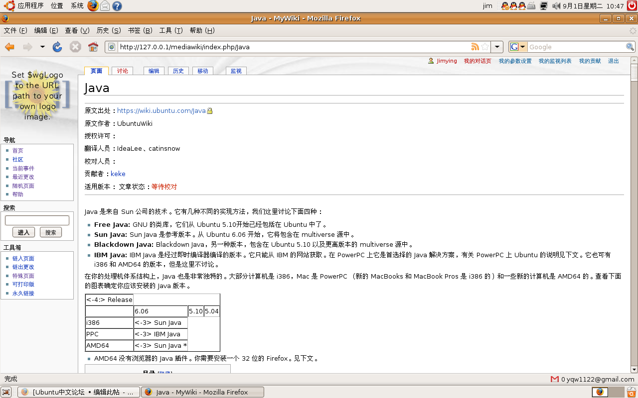Click the Stop loading toolbar icon
The width and height of the screenshot is (638, 398).
click(75, 47)
